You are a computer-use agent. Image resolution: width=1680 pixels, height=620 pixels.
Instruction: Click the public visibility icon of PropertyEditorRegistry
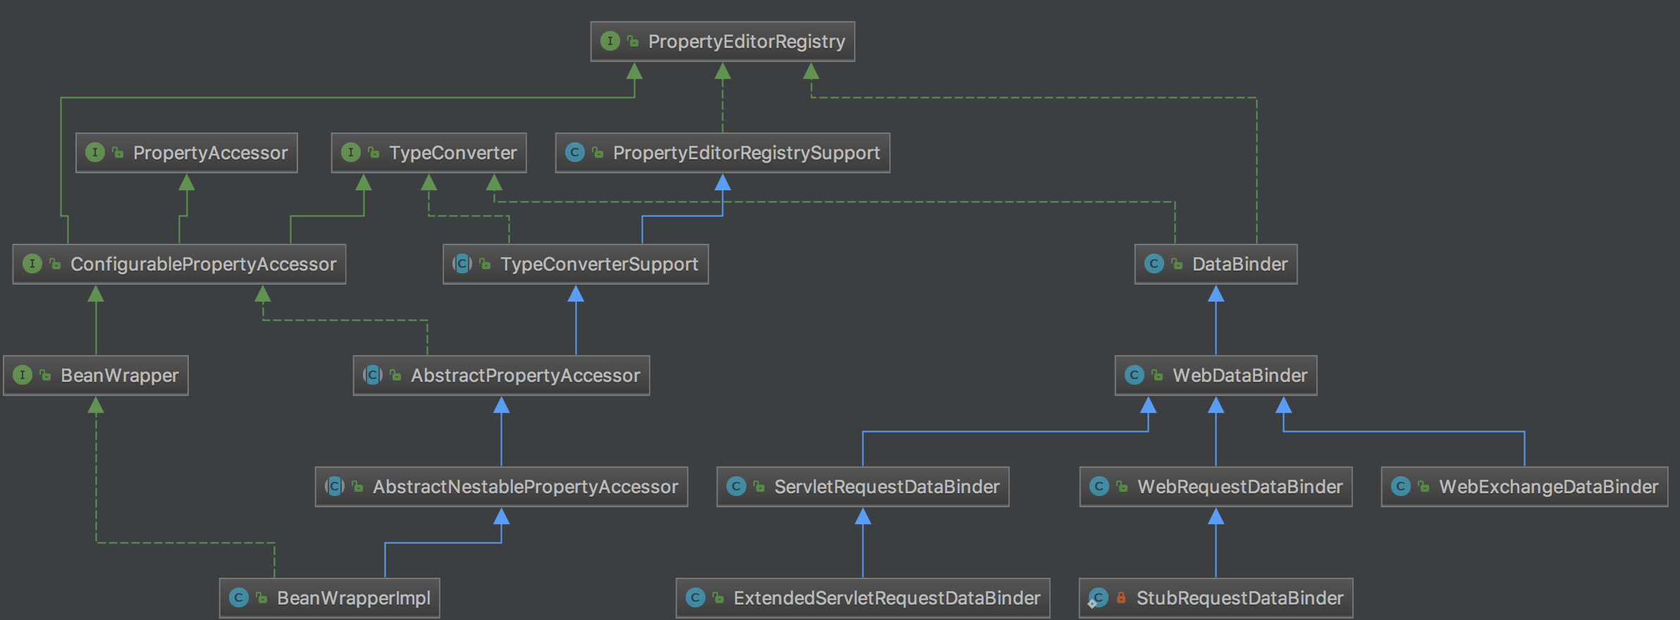(633, 42)
